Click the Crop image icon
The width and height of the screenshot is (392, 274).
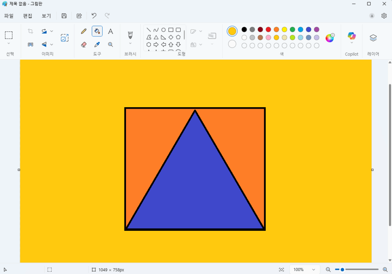click(31, 31)
